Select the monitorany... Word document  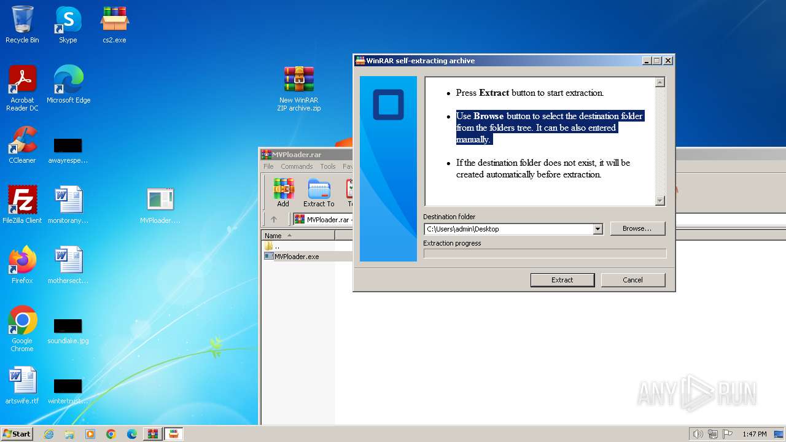(68, 204)
